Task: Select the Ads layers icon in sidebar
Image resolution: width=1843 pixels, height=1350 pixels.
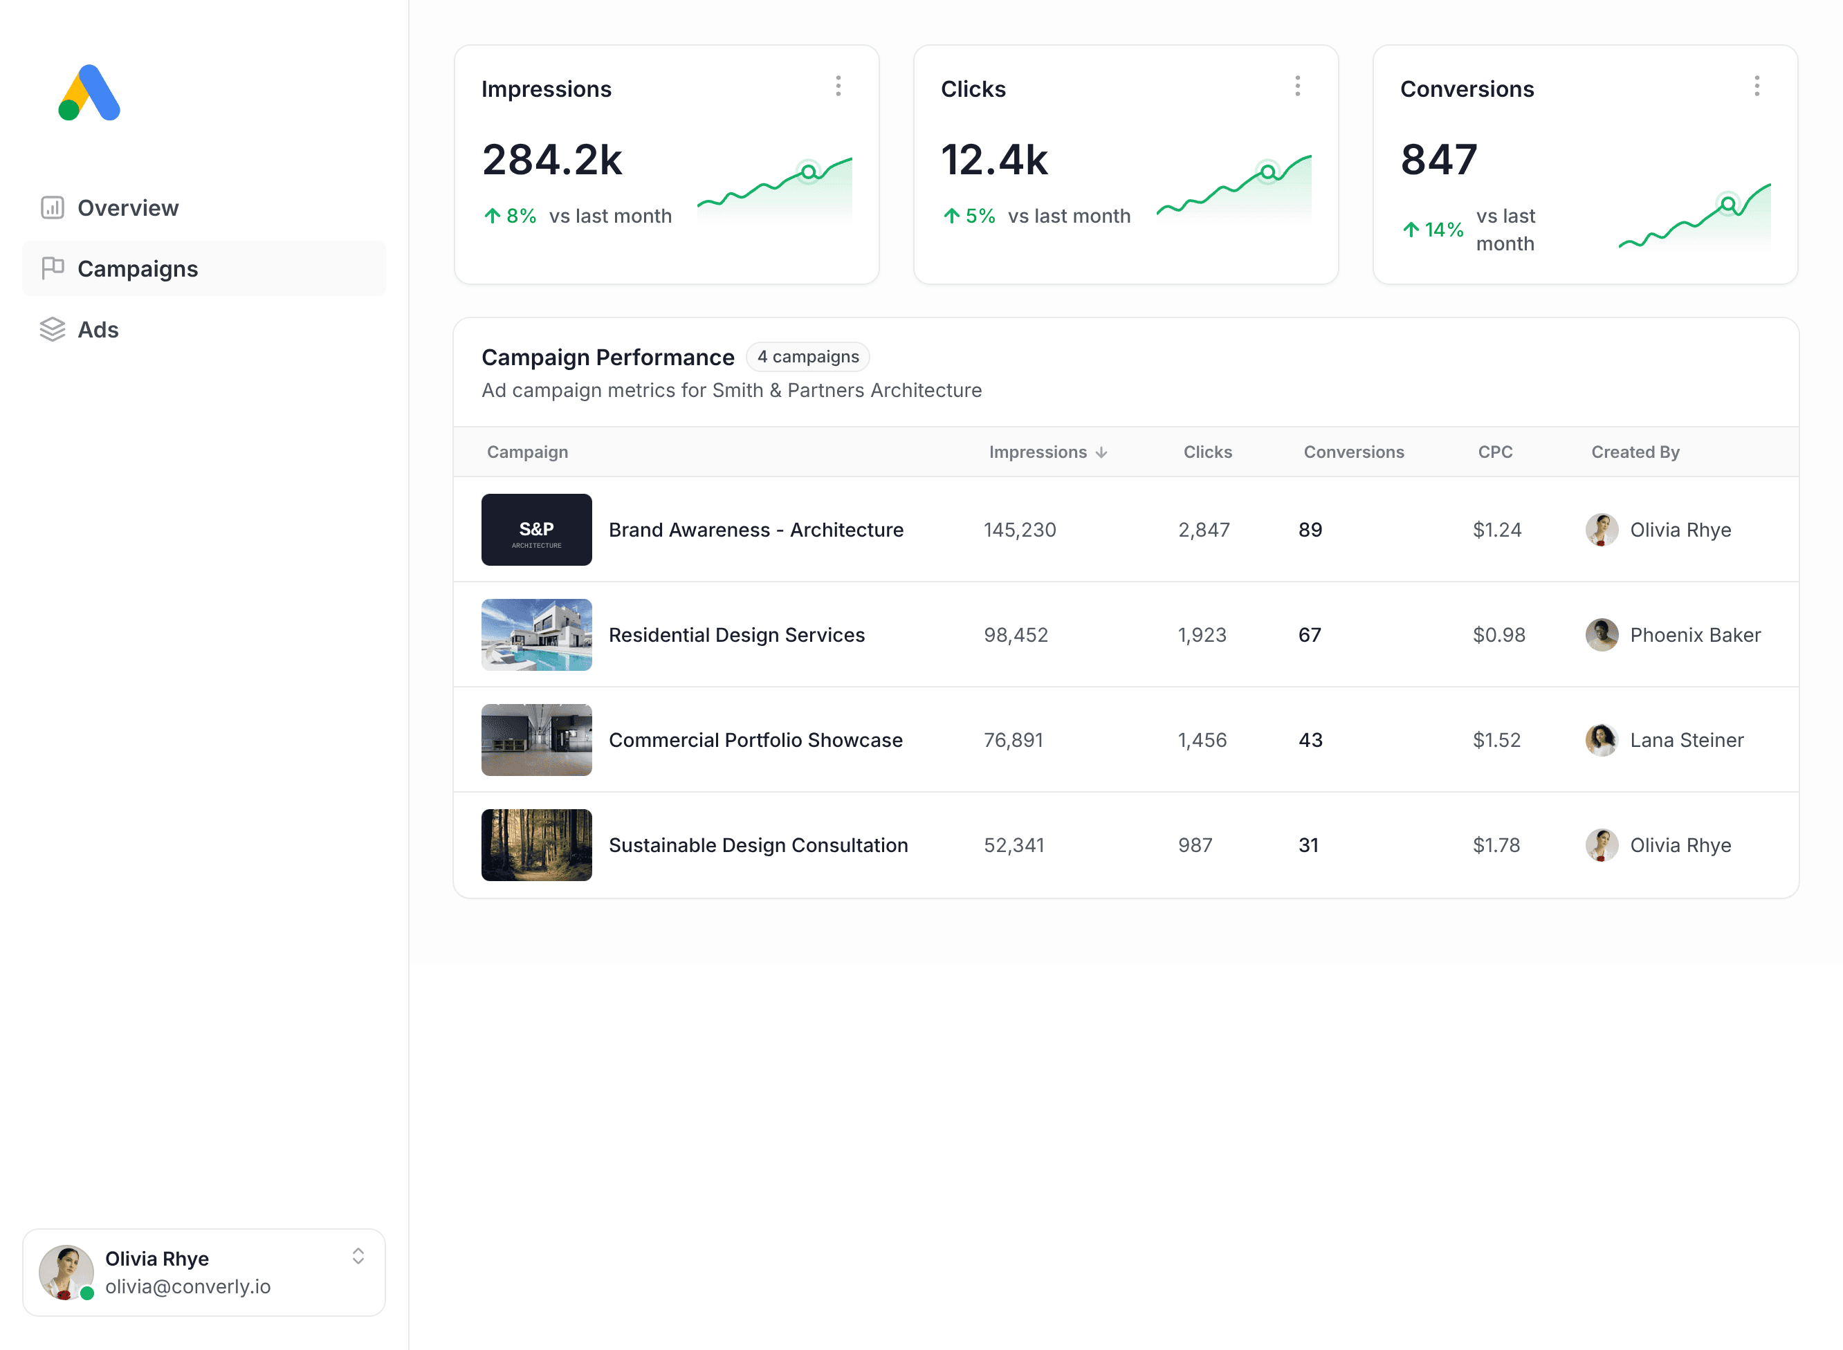Action: pos(53,329)
